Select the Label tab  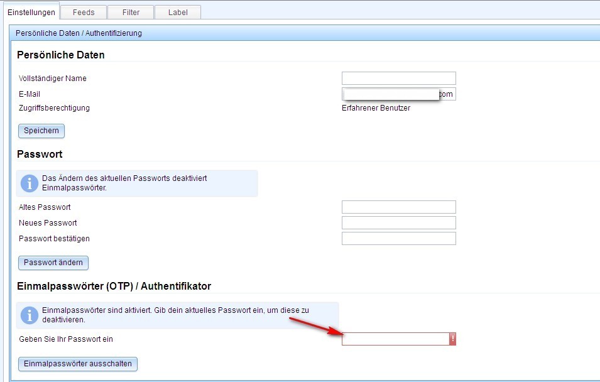178,12
